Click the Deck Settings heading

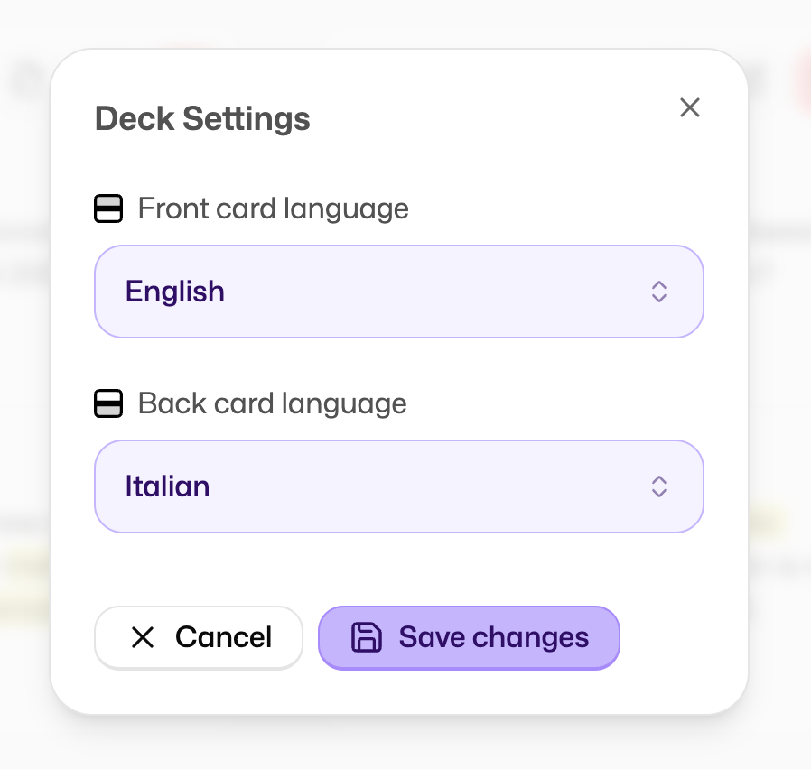tap(202, 118)
